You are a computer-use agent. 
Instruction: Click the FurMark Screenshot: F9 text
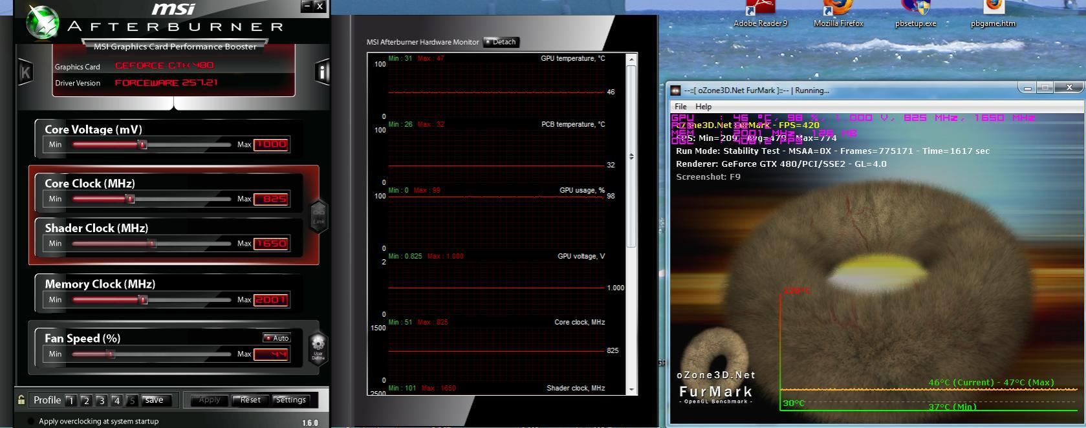click(x=708, y=177)
